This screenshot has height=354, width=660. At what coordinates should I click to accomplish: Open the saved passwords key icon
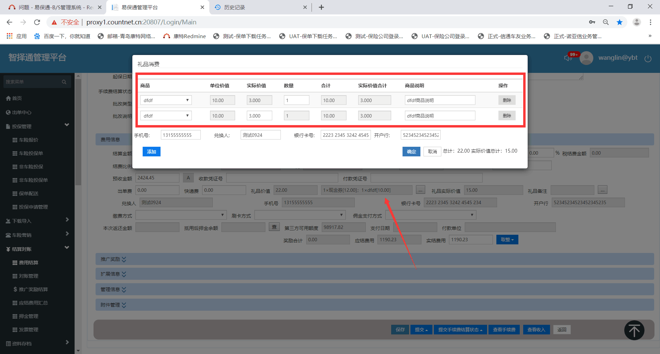(x=592, y=22)
